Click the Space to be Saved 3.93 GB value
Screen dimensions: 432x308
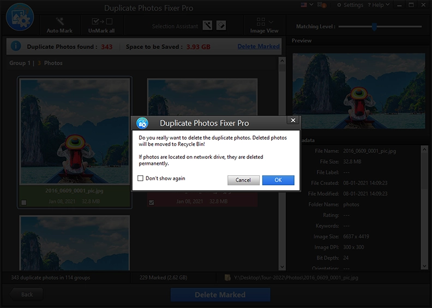coord(199,47)
